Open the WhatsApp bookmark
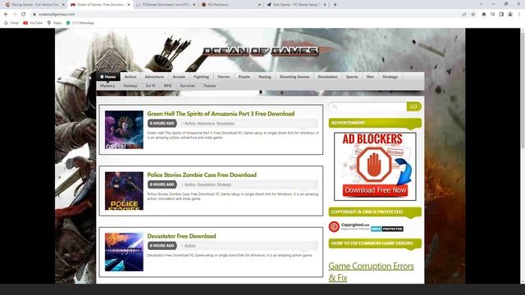This screenshot has width=525, height=295. (x=80, y=23)
